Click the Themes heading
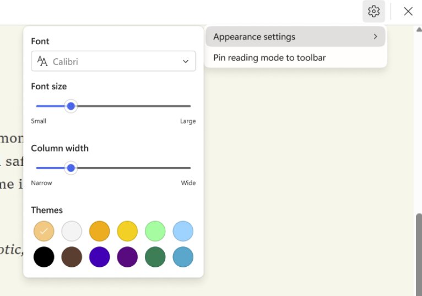The image size is (422, 296). tap(47, 210)
